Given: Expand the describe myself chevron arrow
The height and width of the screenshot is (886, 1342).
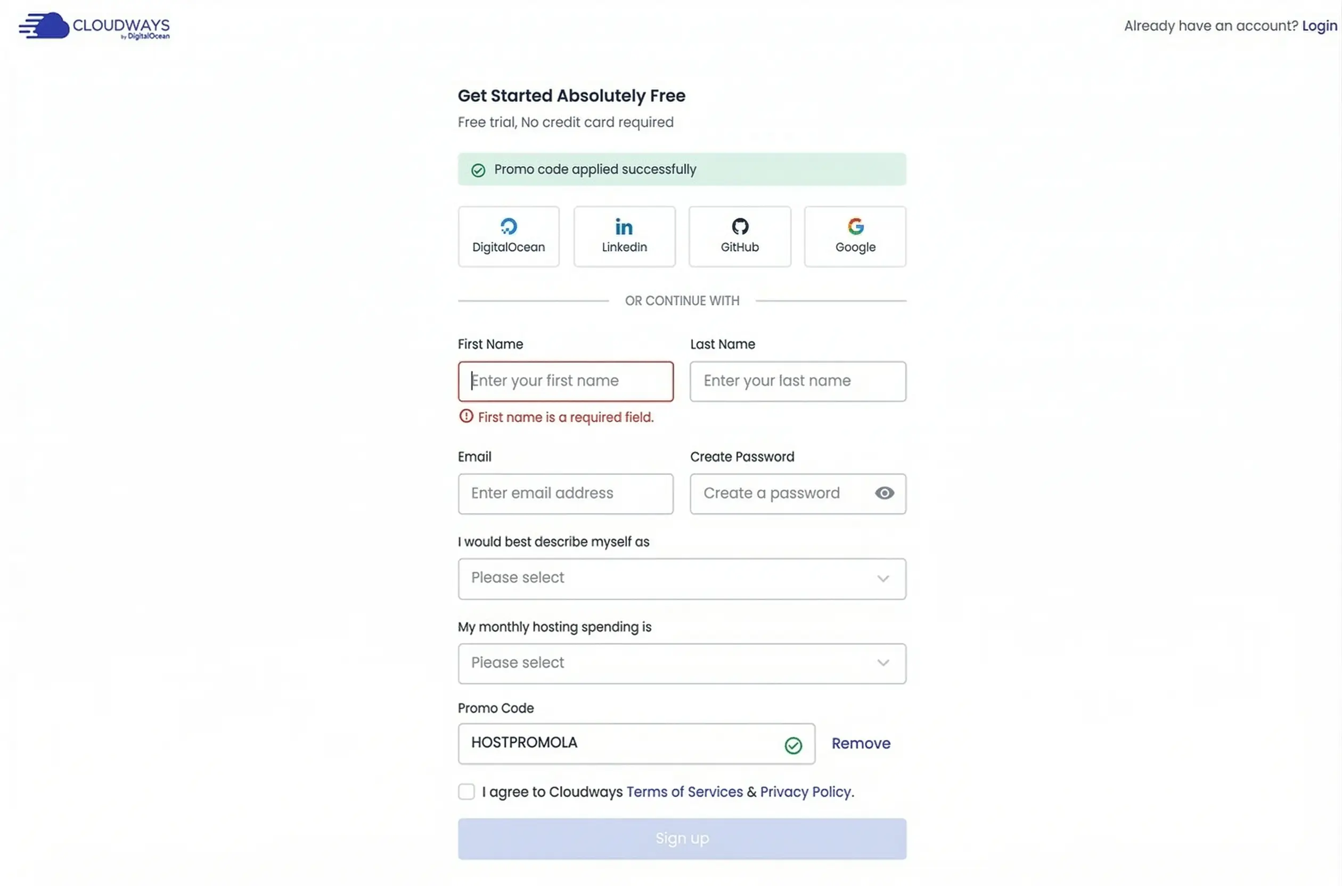Looking at the screenshot, I should [x=883, y=579].
